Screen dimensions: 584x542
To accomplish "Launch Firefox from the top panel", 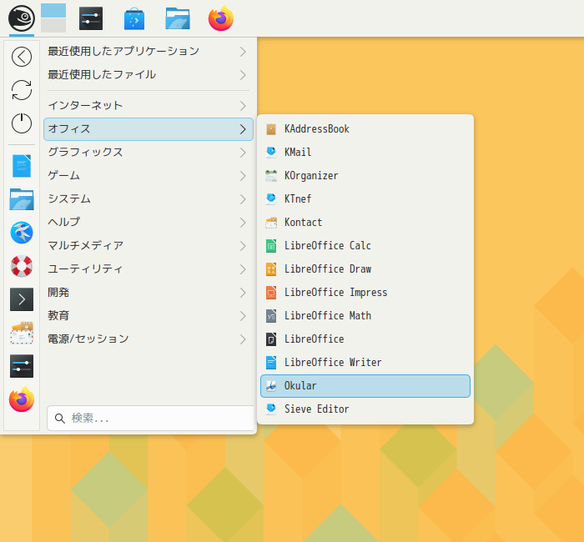I will click(x=221, y=18).
